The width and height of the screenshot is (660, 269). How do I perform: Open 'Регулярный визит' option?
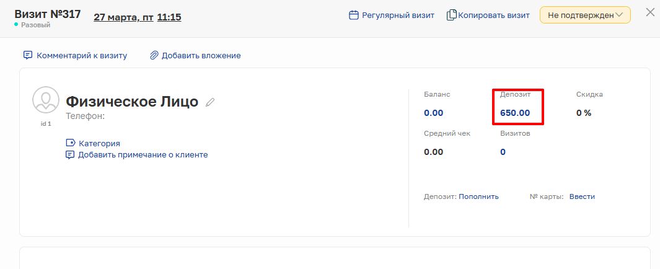pos(398,15)
